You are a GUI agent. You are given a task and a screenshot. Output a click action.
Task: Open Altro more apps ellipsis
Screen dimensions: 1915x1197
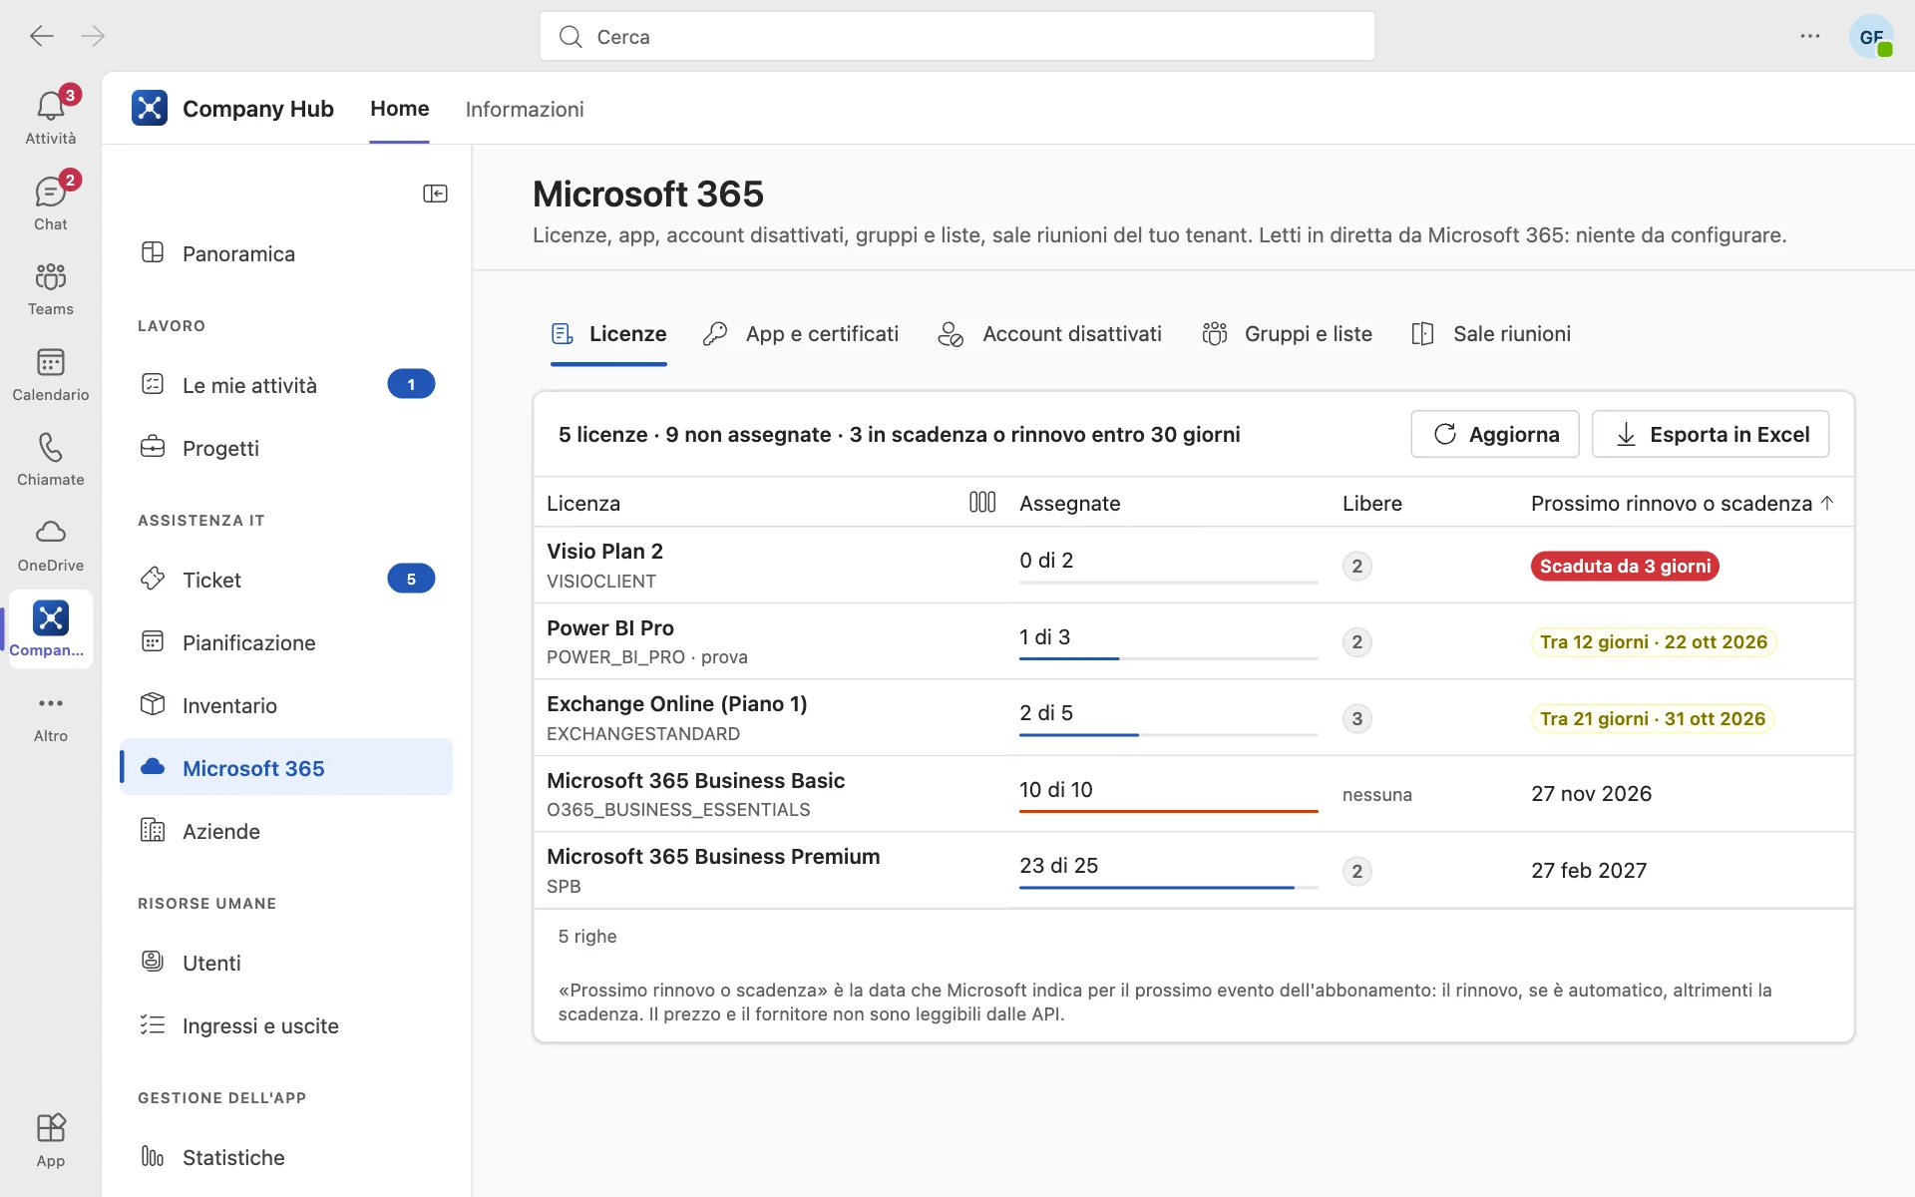(51, 715)
